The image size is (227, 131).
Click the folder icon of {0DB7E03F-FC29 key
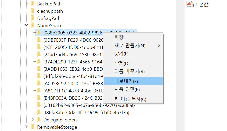[x=39, y=40]
